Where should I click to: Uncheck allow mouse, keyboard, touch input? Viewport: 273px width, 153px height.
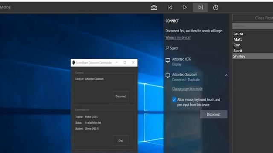pyautogui.click(x=174, y=99)
